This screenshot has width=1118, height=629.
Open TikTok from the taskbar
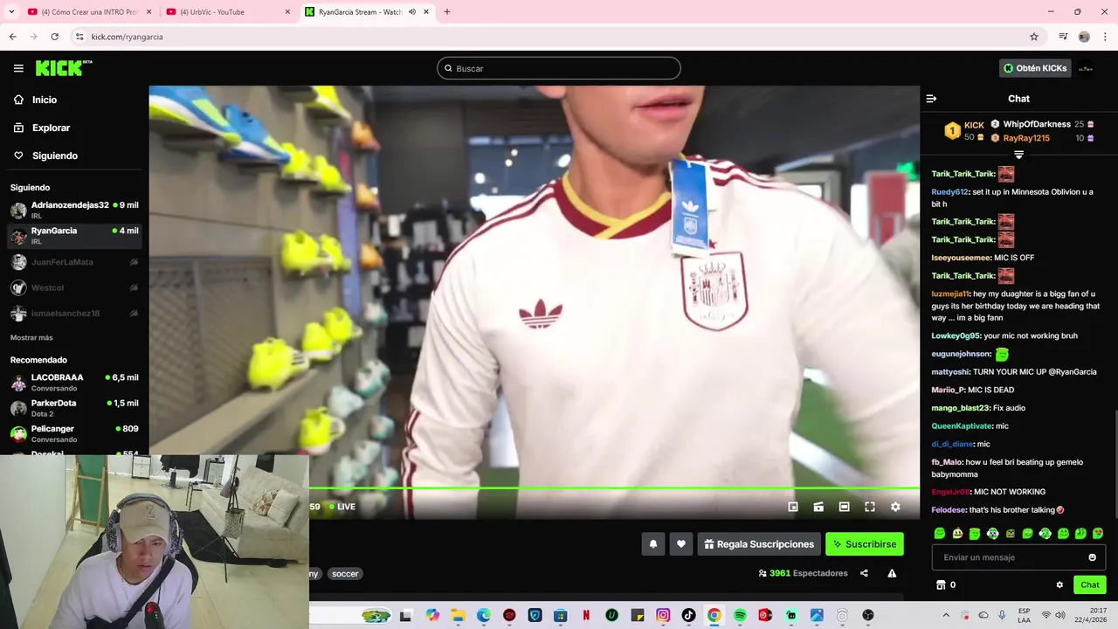pyautogui.click(x=688, y=616)
